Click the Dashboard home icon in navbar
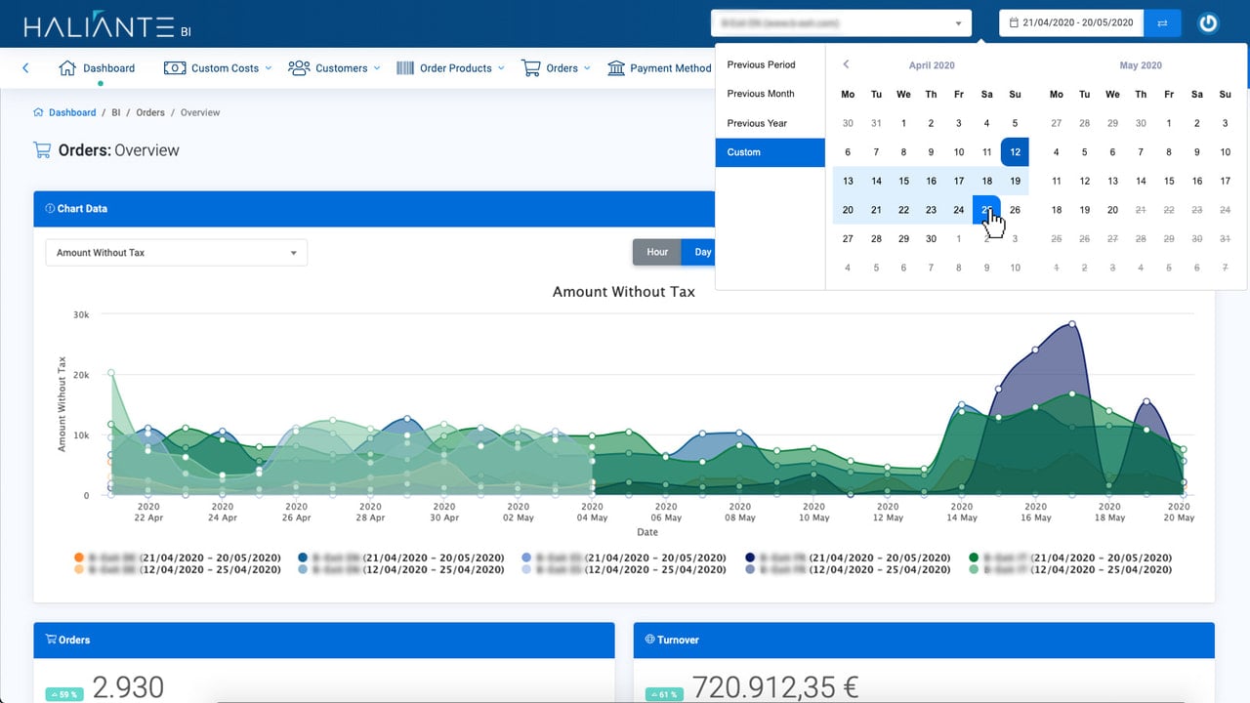Screen dimensions: 1250x703 pos(67,68)
